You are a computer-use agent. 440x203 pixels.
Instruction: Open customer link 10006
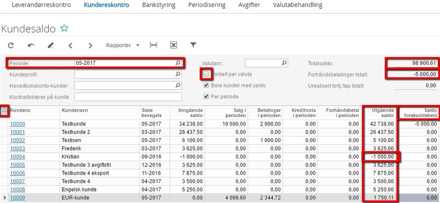17,173
